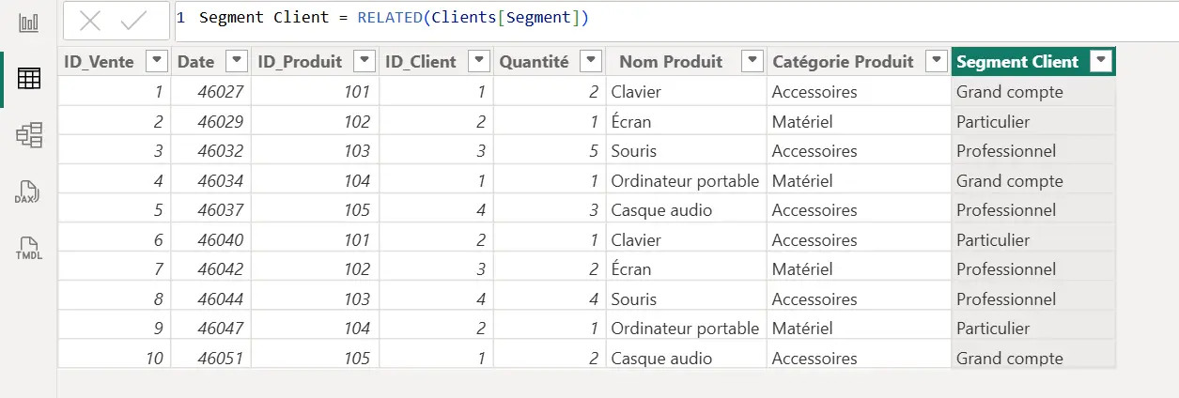1179x398 pixels.
Task: Select the ID_Client column header
Action: click(421, 62)
